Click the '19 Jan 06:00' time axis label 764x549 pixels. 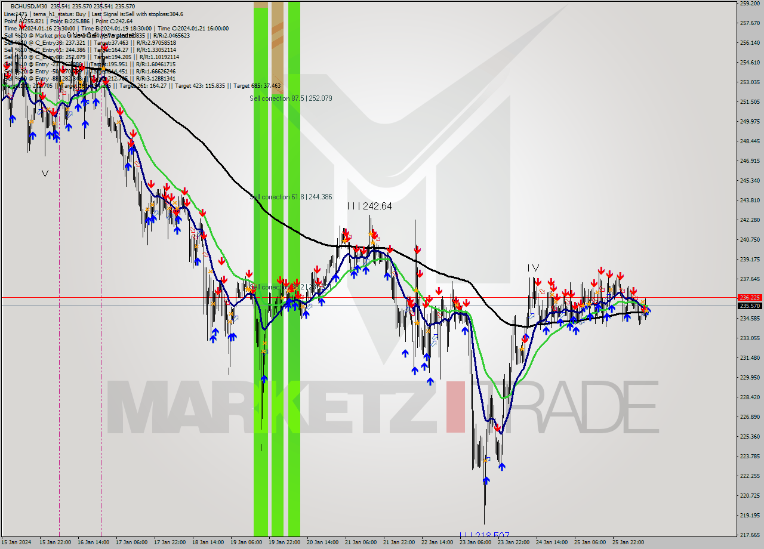pyautogui.click(x=245, y=542)
